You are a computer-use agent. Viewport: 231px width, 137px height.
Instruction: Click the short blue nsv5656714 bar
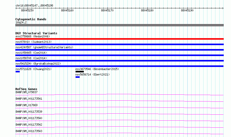tap(78, 77)
